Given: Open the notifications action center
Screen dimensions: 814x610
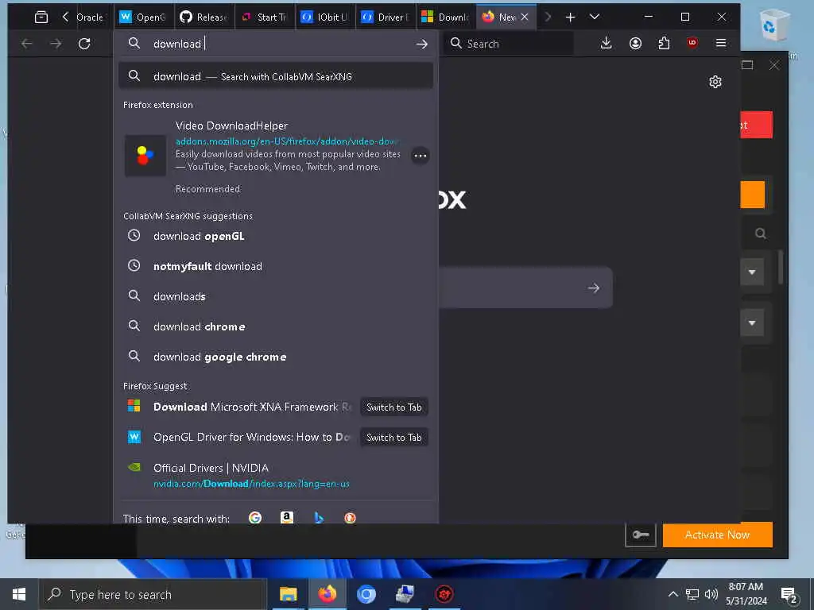Looking at the screenshot, I should (789, 595).
